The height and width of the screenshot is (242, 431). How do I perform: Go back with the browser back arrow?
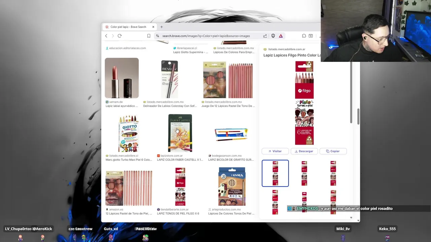(106, 36)
